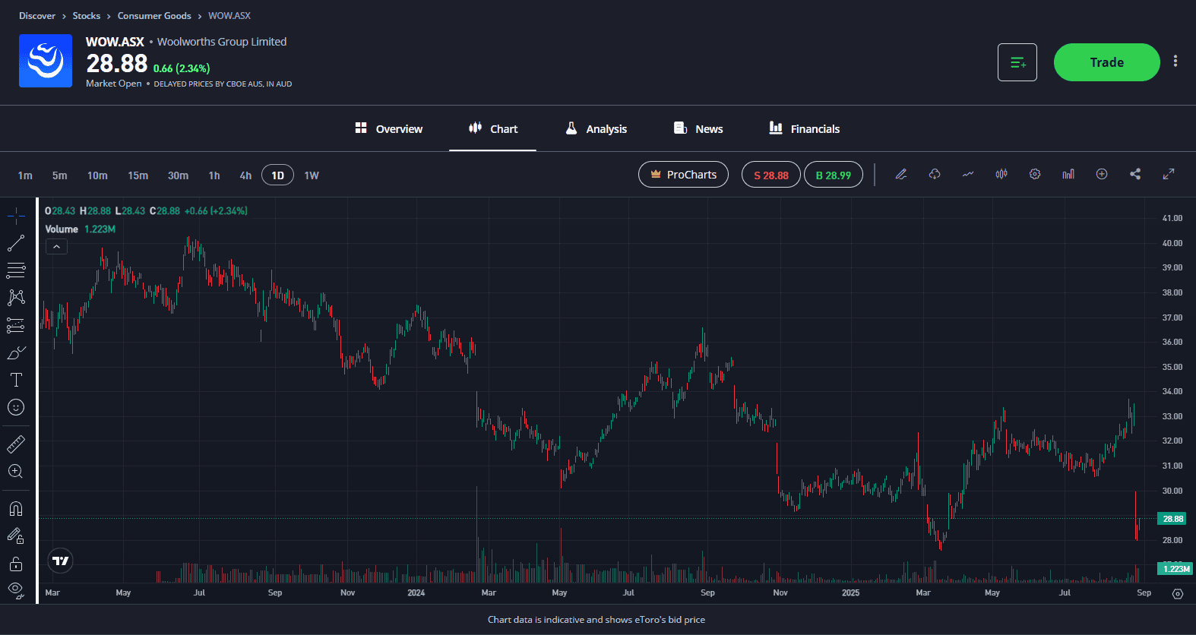Add WOW.ASX to watchlist
The image size is (1196, 635).
pos(1017,62)
